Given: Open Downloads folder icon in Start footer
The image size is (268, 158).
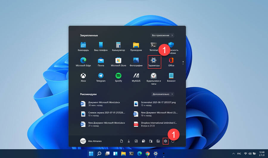Looking at the screenshot, I should pos(129,141).
